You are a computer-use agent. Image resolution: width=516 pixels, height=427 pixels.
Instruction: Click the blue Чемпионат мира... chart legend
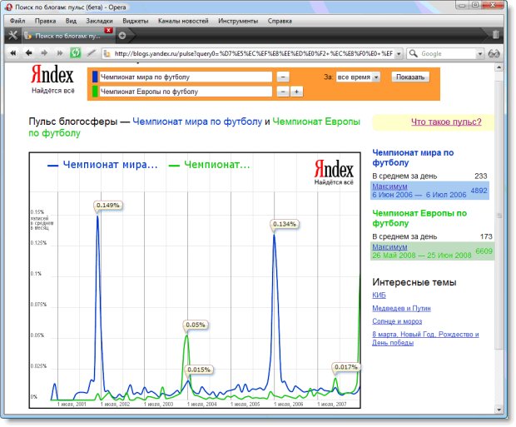point(102,164)
